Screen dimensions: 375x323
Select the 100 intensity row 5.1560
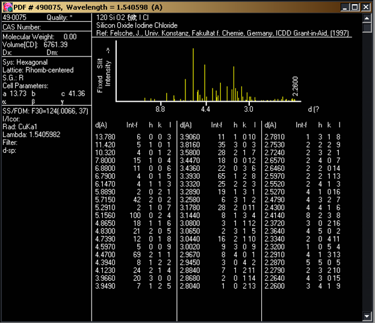[x=133, y=215]
